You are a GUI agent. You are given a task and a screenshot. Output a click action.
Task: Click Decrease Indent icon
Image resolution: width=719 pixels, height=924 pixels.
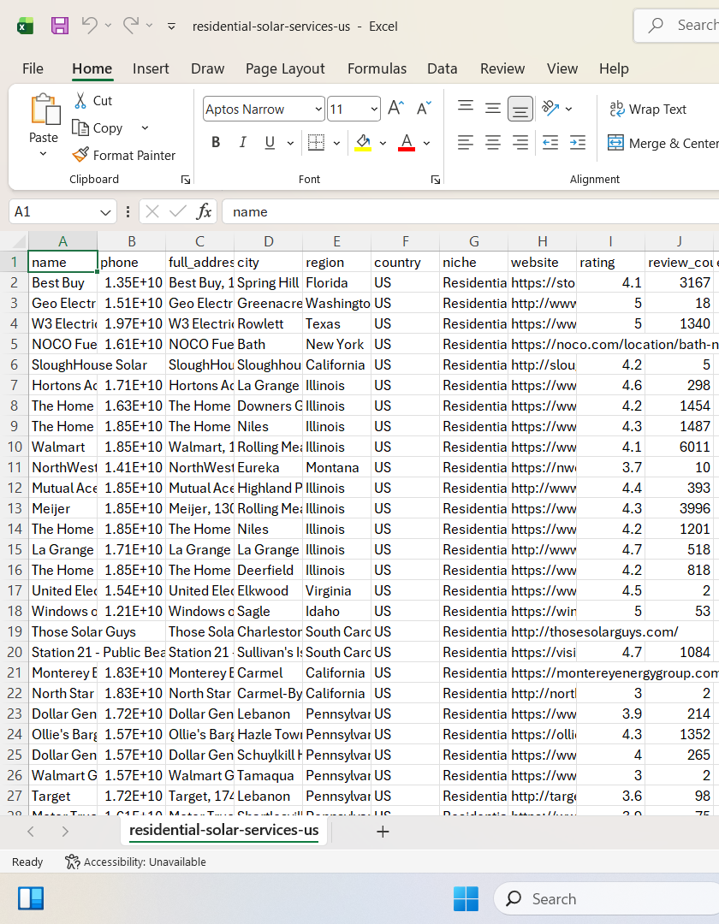pyautogui.click(x=550, y=143)
